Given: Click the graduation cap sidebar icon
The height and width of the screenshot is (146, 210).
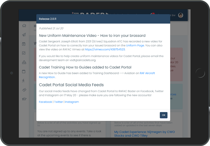Looking at the screenshot, I should coord(24,99).
